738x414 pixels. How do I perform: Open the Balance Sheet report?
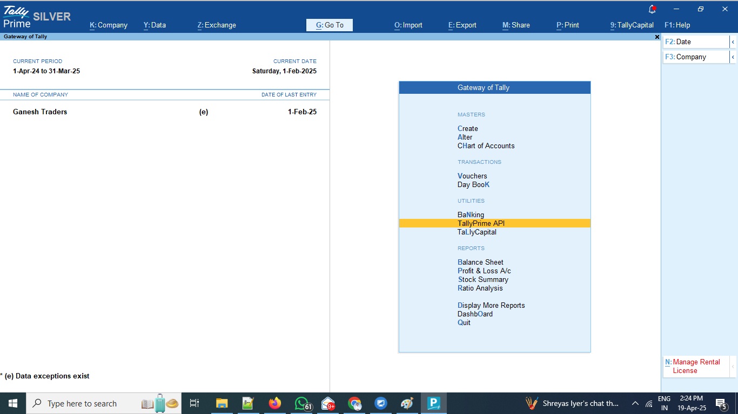pos(480,263)
